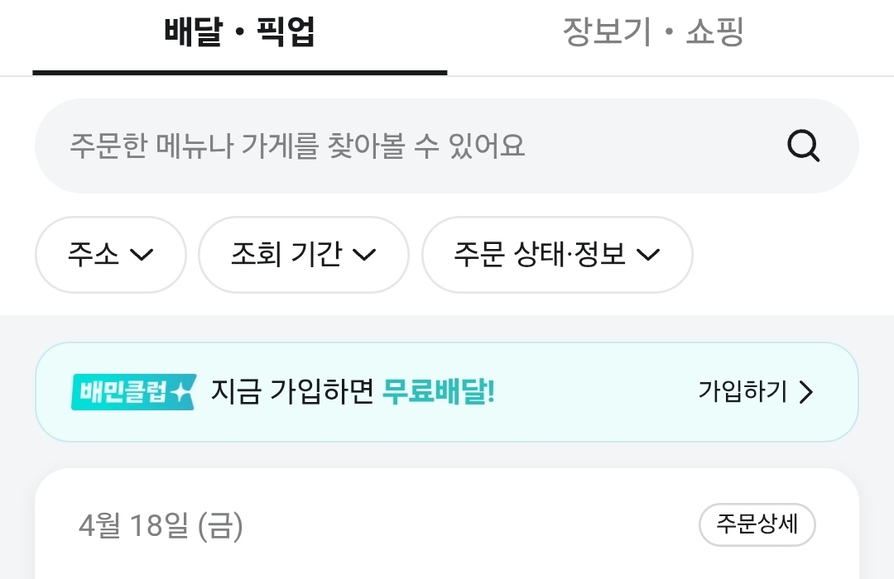Open the 장보기·쇼핑 tab
The image size is (894, 579).
pos(653,32)
